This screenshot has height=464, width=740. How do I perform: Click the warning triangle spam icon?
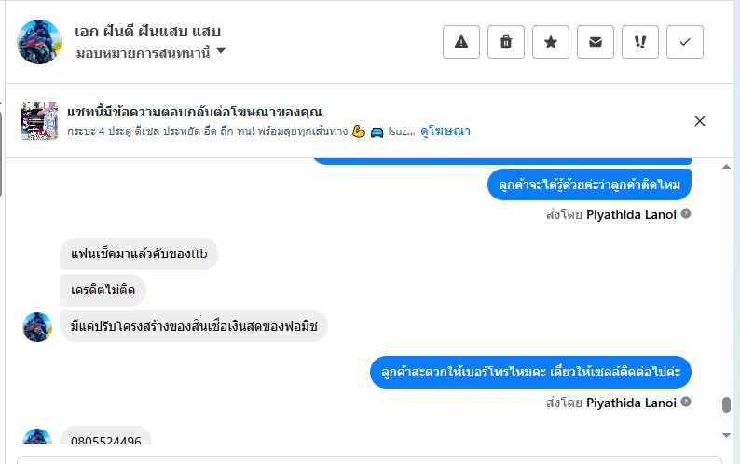coord(460,42)
